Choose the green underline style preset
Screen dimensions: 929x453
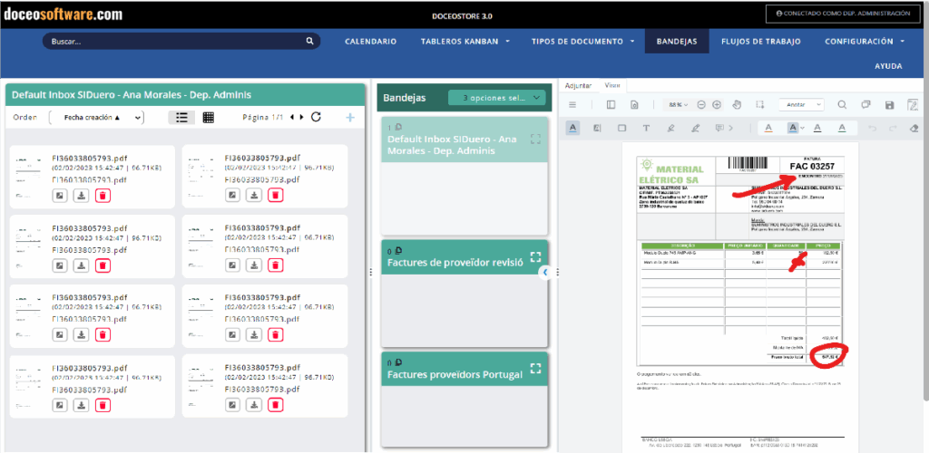pos(841,128)
